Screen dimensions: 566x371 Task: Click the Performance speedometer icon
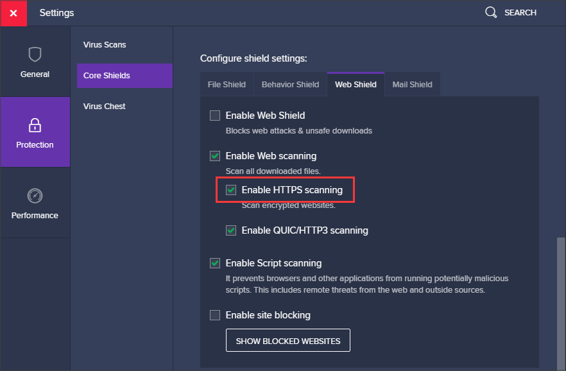pos(35,195)
